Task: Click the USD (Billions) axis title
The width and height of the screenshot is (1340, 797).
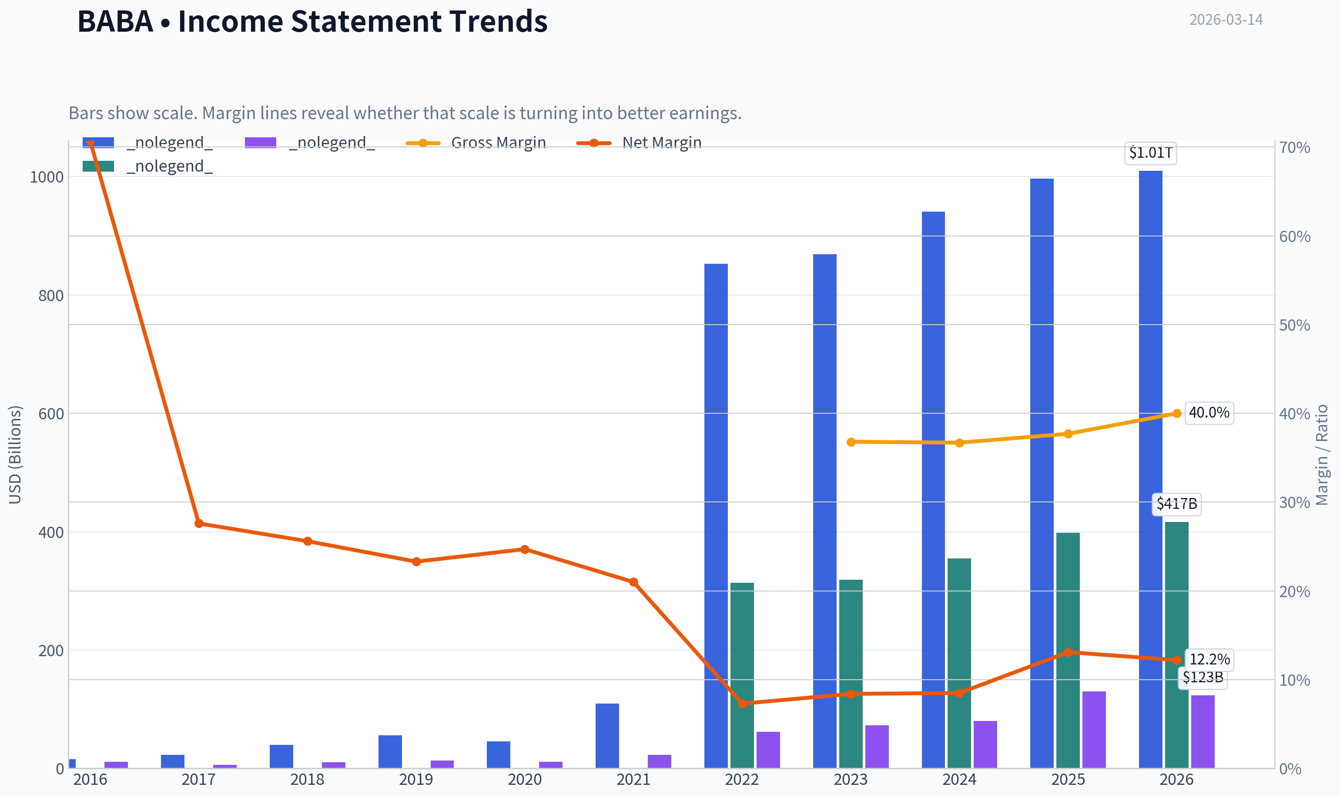Action: 15,455
